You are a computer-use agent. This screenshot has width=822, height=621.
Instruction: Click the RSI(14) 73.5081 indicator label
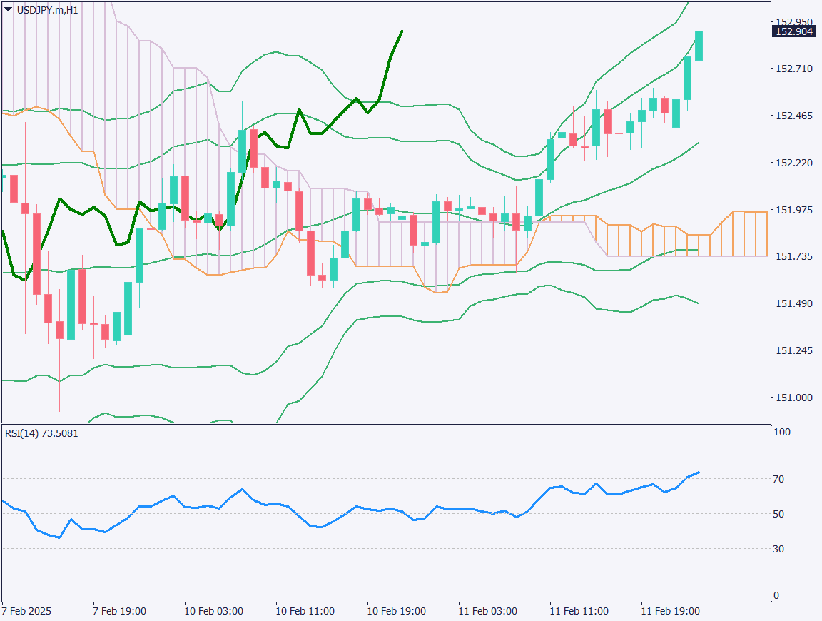41,433
